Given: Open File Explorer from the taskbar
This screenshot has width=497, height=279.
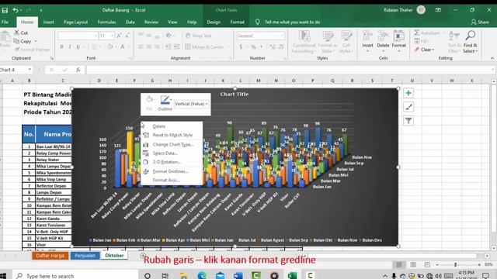Looking at the screenshot, I should (x=183, y=276).
